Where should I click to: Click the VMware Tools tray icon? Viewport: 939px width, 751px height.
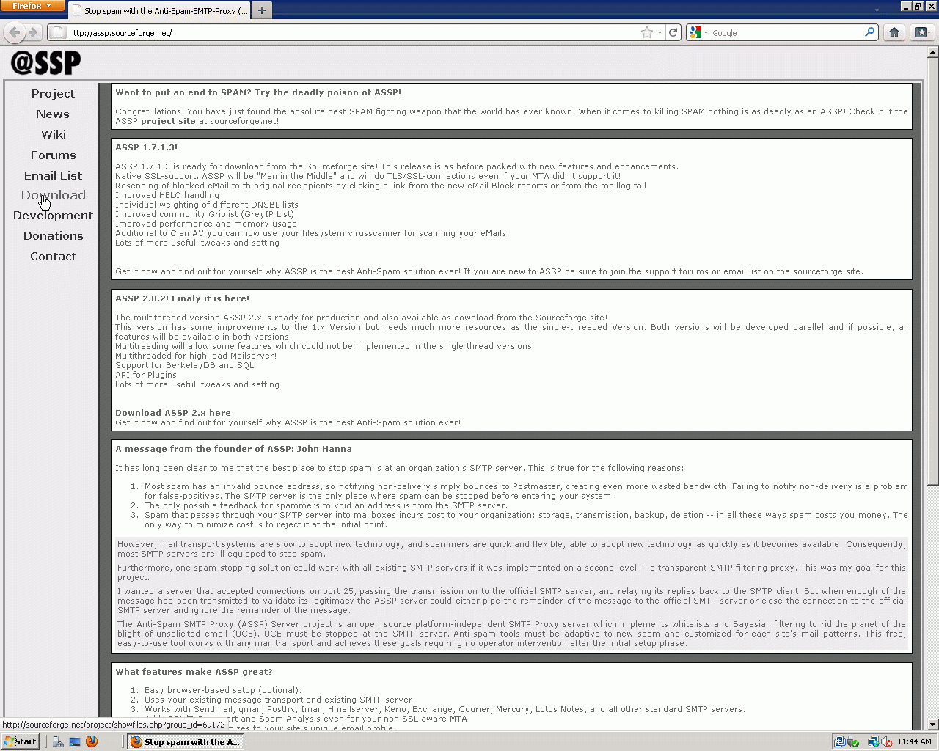point(840,741)
